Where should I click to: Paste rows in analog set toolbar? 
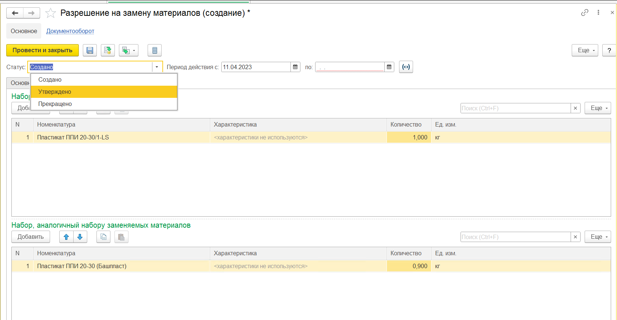[x=121, y=237]
